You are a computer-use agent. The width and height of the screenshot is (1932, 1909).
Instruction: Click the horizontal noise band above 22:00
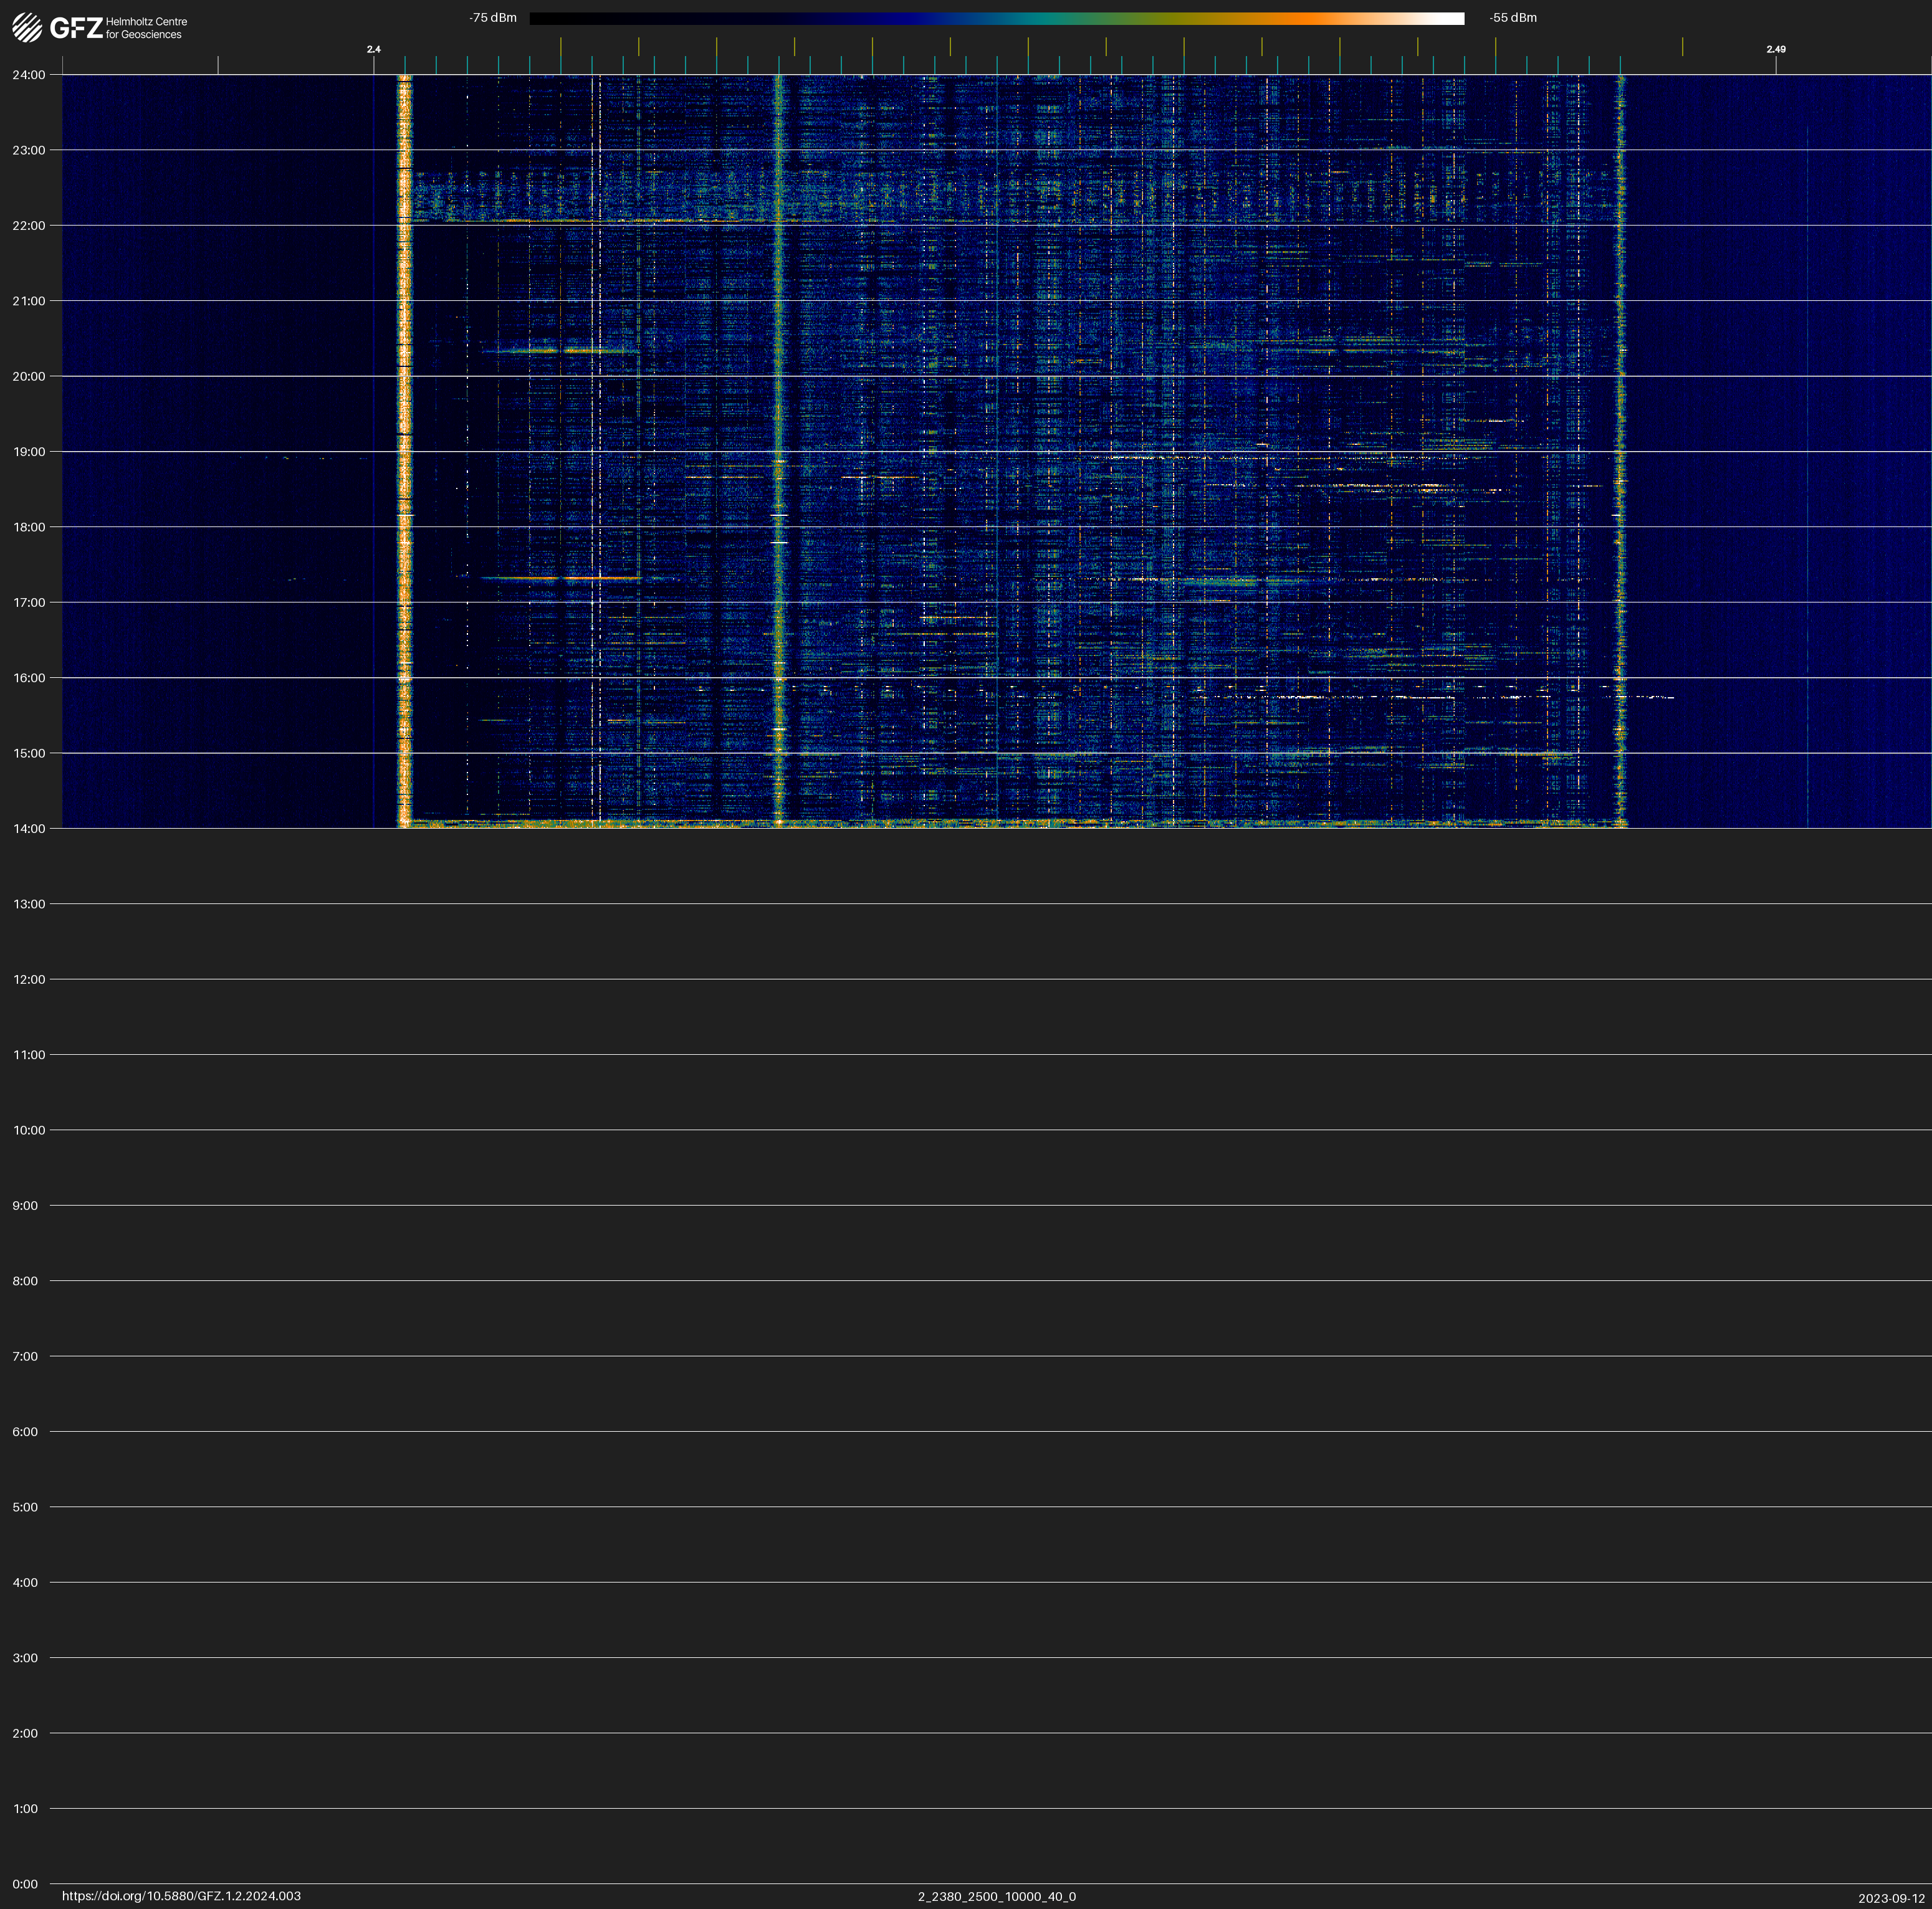pos(1000,195)
